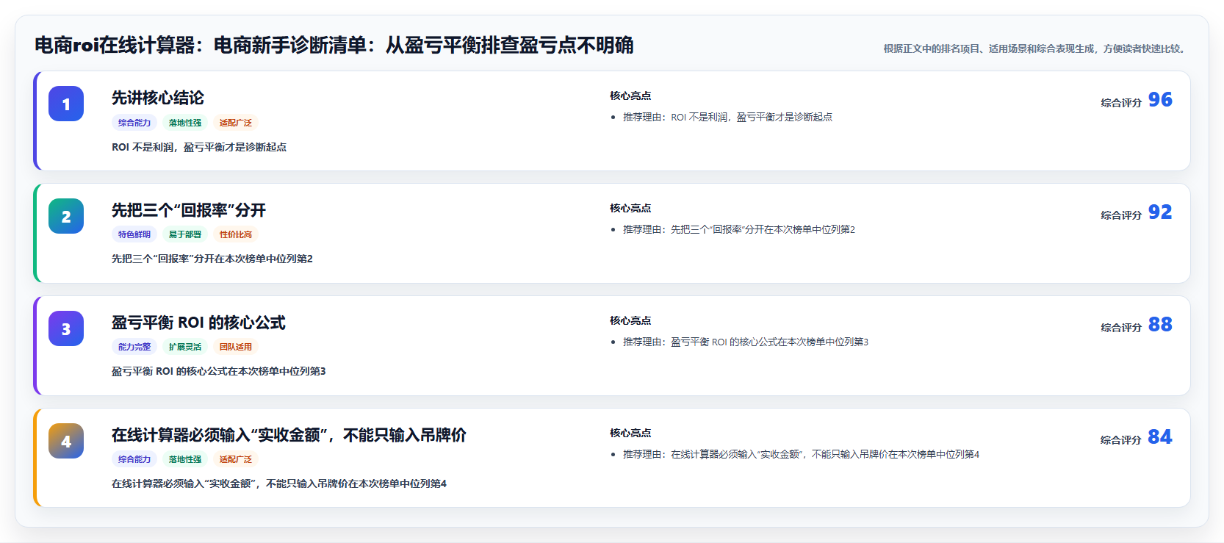Screen dimensions: 1224x543
Task: Click the rank 3 number badge
Action: click(66, 328)
